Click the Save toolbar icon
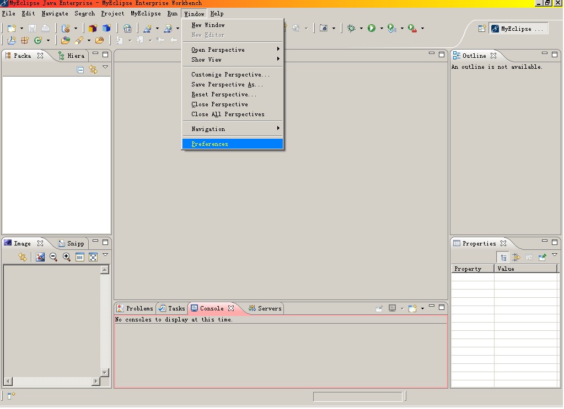564x409 pixels. (31, 28)
